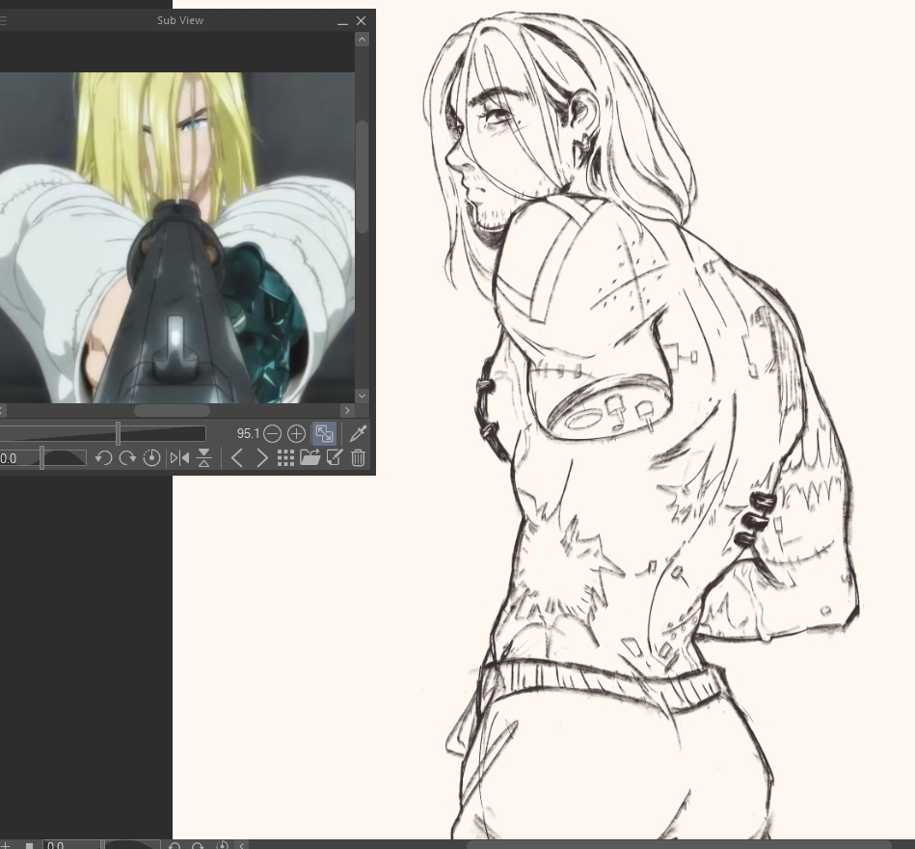The width and height of the screenshot is (915, 849).
Task: Open reference image for editing
Action: click(335, 458)
